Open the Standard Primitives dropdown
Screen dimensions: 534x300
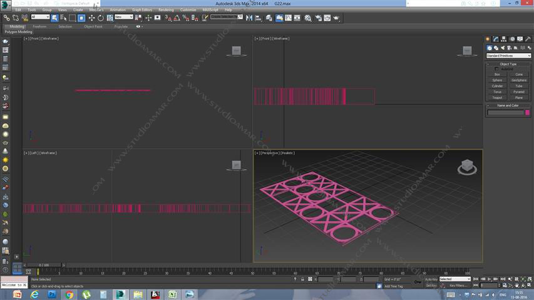508,56
